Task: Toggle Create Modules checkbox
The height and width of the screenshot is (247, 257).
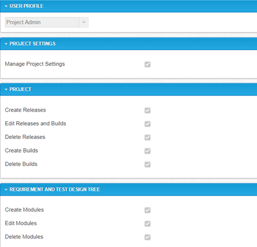Action: tap(148, 210)
